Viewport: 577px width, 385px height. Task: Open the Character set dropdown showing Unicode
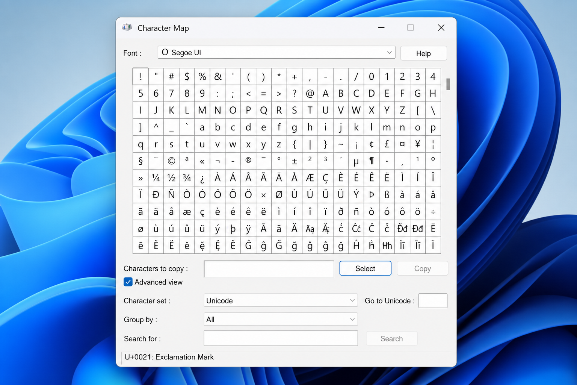tap(281, 300)
